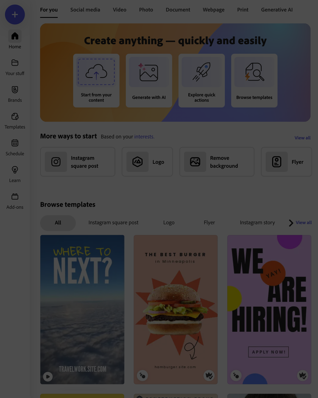Open the Learn lightbulb icon
The image size is (318, 398).
15,170
